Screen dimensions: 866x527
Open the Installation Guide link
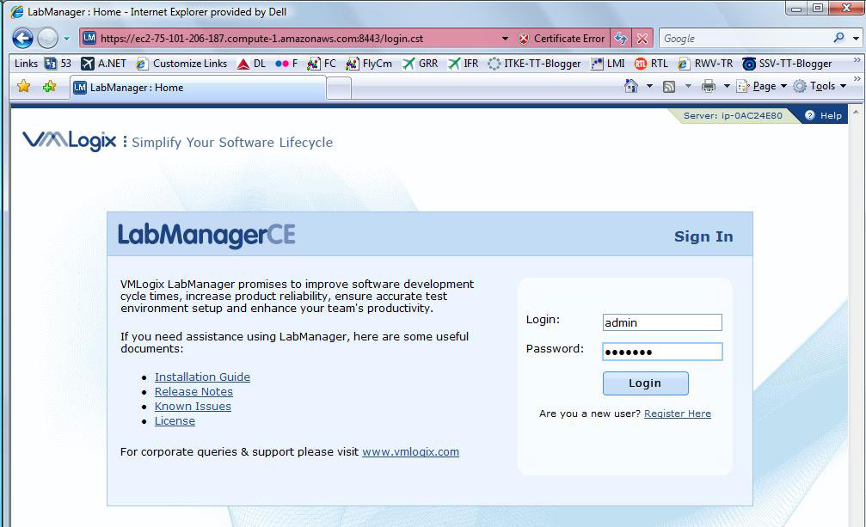tap(202, 377)
